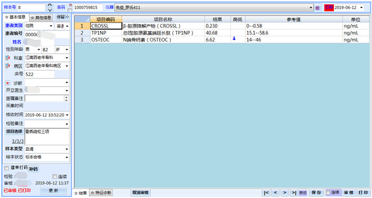Click sample number down arrow
The width and height of the screenshot is (372, 198).
click(x=49, y=10)
